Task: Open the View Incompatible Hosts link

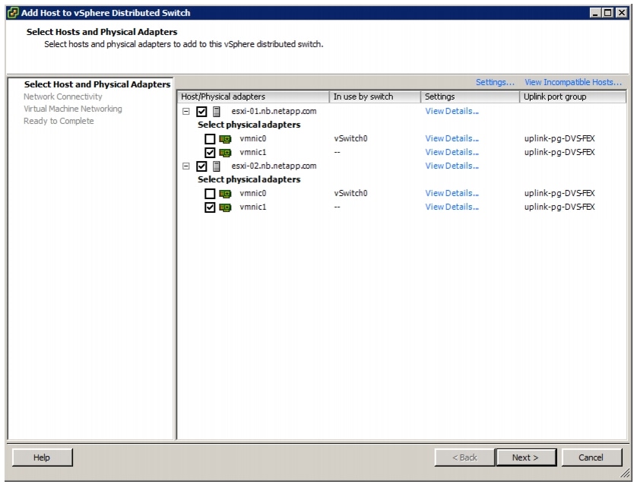Action: click(x=572, y=82)
